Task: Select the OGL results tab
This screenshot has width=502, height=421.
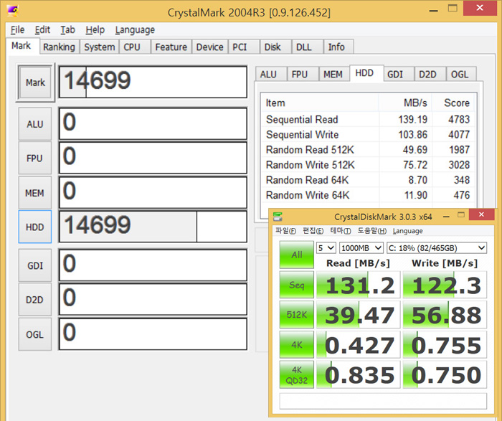Action: pyautogui.click(x=460, y=74)
